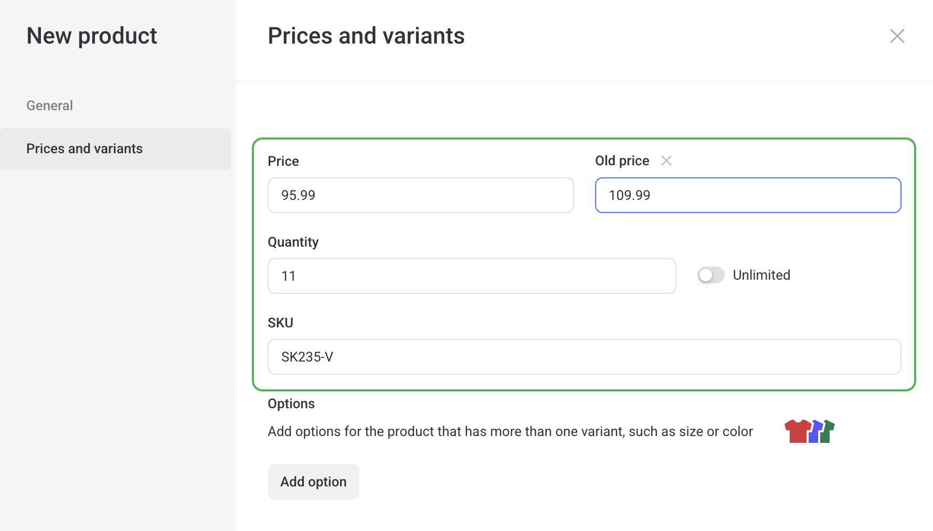Click the New product title
The image size is (933, 531).
(x=92, y=36)
